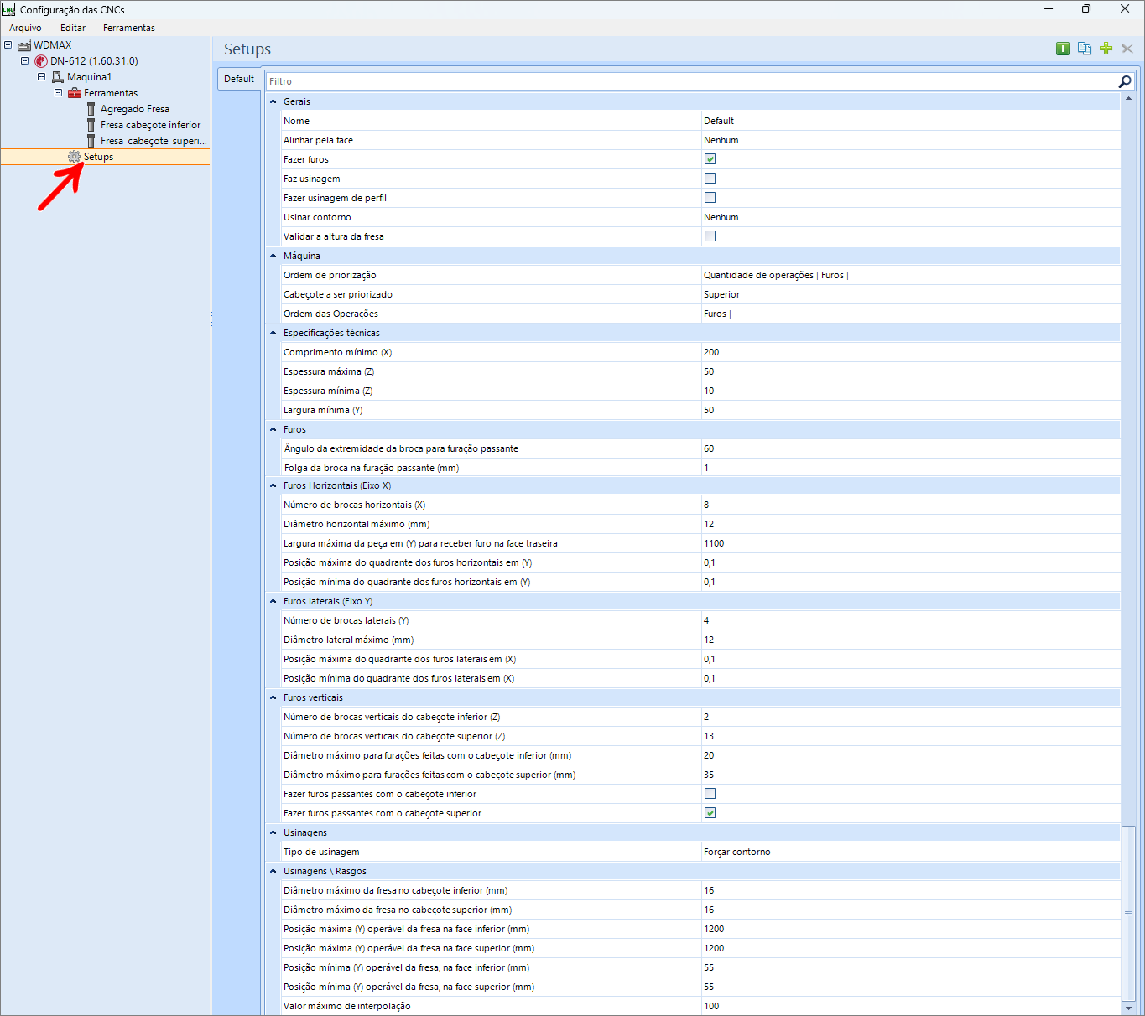The image size is (1145, 1016).
Task: Enable the Faz usinagem checkbox
Action: (710, 179)
